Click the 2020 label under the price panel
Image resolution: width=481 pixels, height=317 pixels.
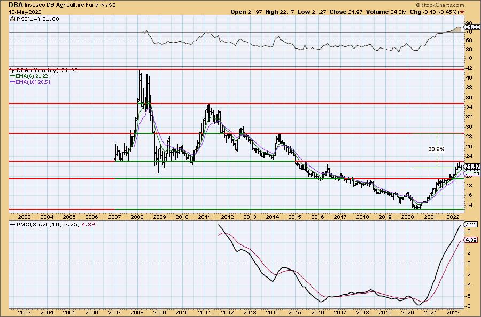click(x=407, y=217)
